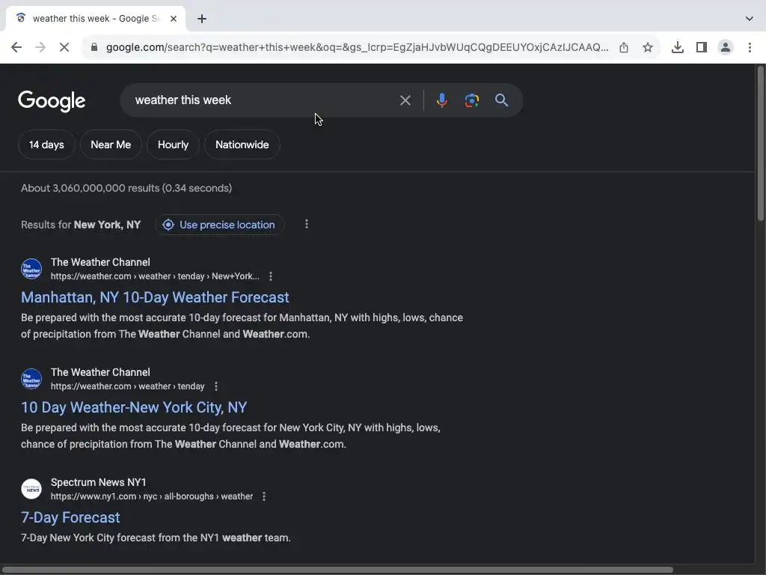The width and height of the screenshot is (766, 575).
Task: Click the vertical page scrollbar
Action: click(761, 143)
